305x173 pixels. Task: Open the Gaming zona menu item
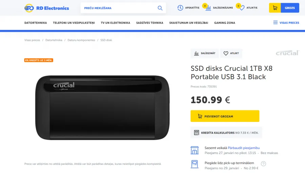[225, 23]
